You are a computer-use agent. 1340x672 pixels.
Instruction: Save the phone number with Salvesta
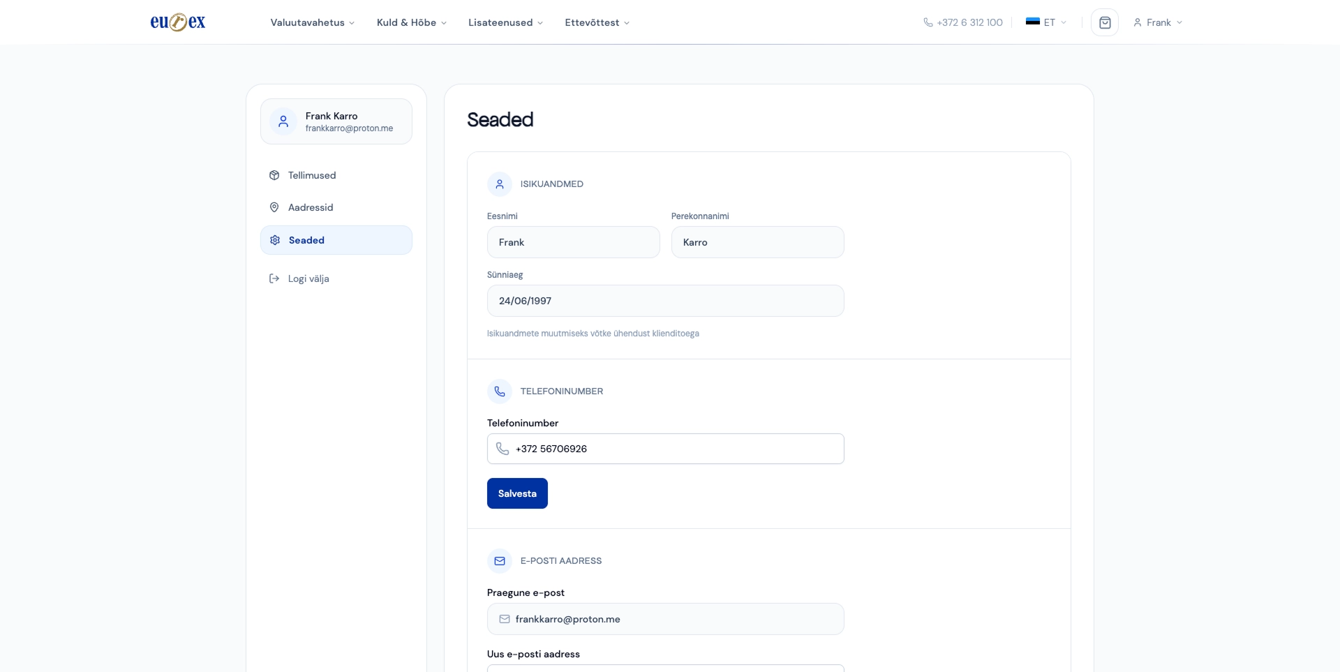(517, 493)
